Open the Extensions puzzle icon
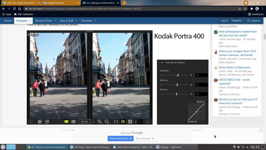This screenshot has width=266, height=150. (251, 9)
